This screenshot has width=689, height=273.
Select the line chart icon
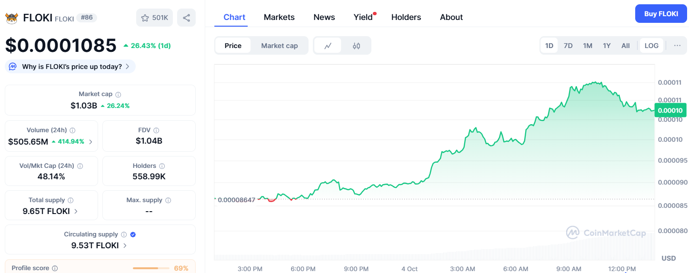point(328,46)
